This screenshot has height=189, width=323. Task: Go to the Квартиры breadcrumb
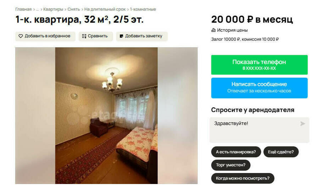pos(53,9)
